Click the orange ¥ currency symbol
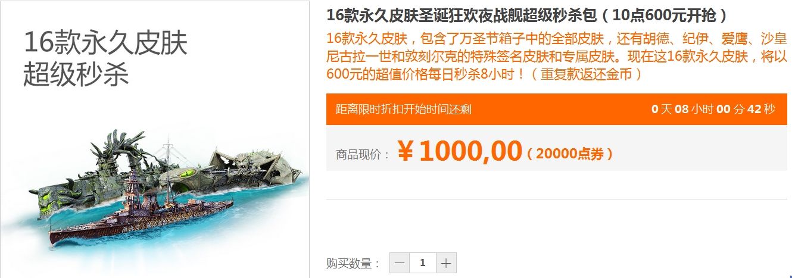Viewport: 792px width, 278px height. click(x=406, y=152)
